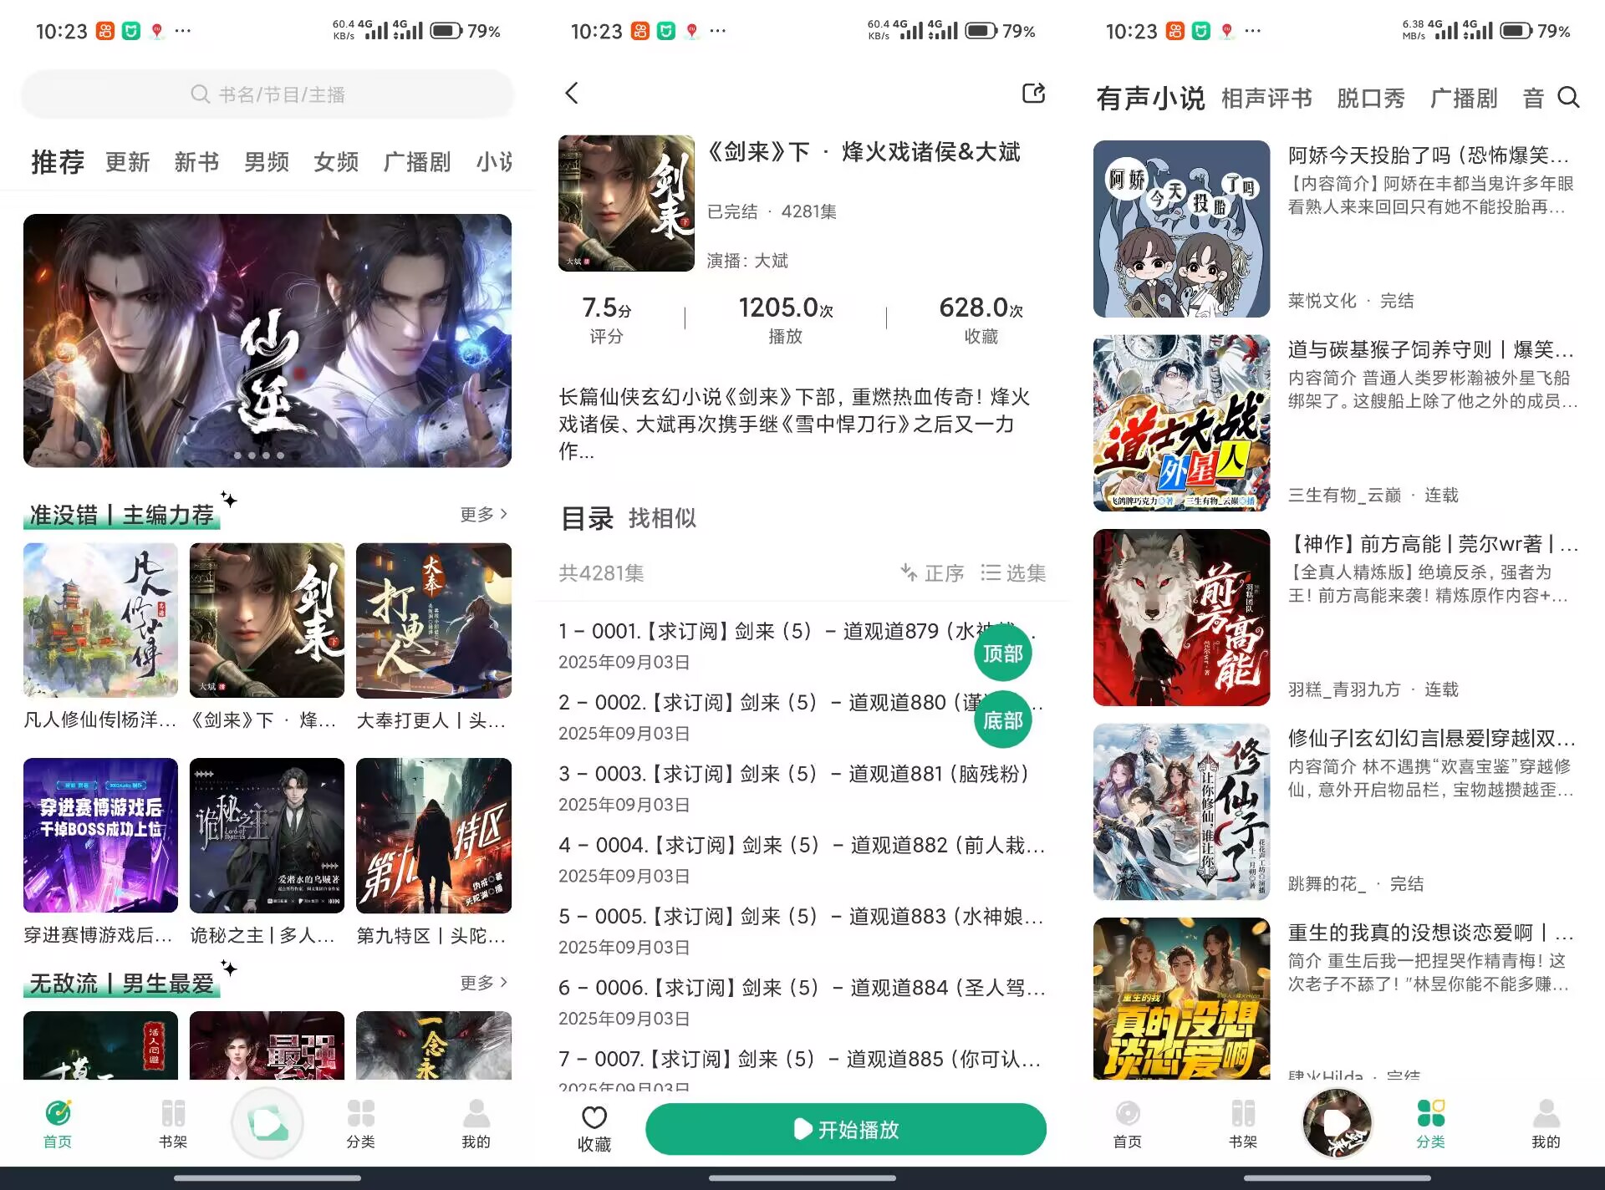Jump to 底部 of the episode list
Screen dimensions: 1605x1190
(x=1002, y=720)
